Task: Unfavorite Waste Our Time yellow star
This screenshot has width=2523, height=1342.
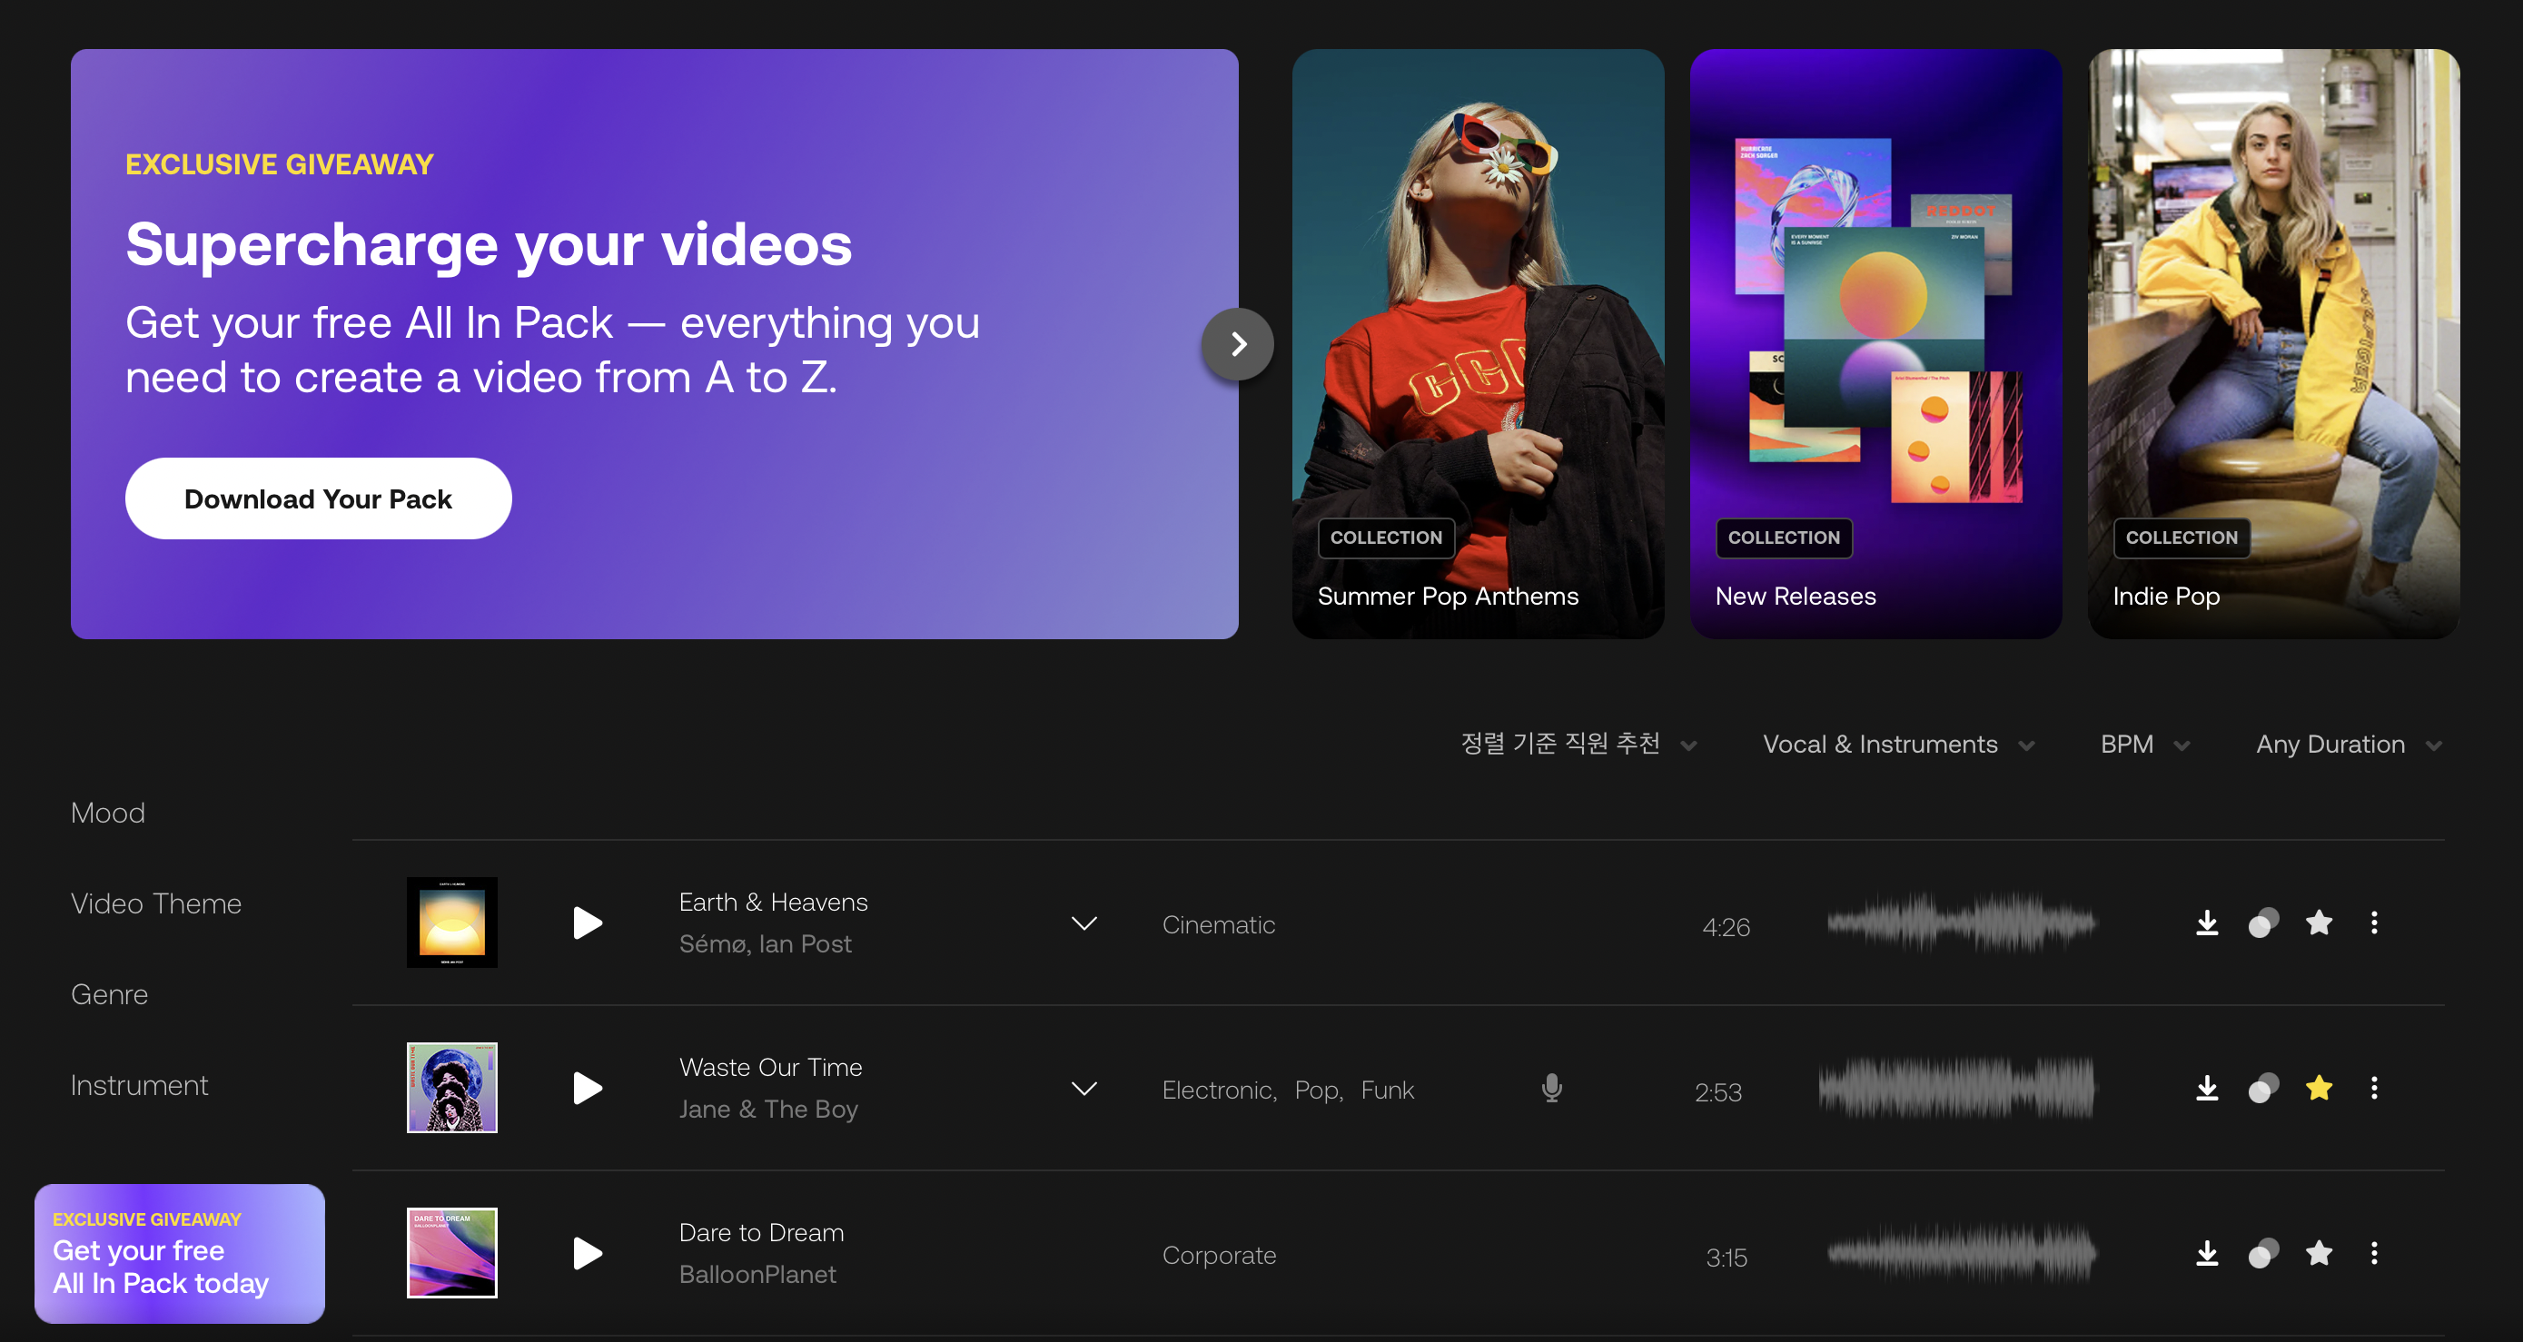Action: [x=2319, y=1089]
